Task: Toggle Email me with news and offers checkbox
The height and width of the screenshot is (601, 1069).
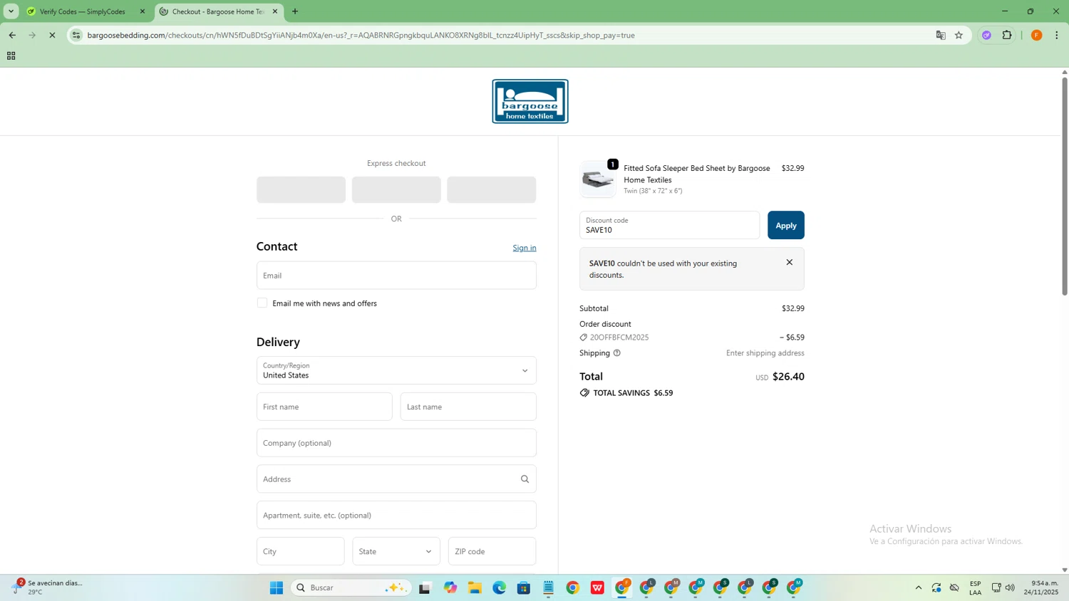Action: tap(262, 303)
